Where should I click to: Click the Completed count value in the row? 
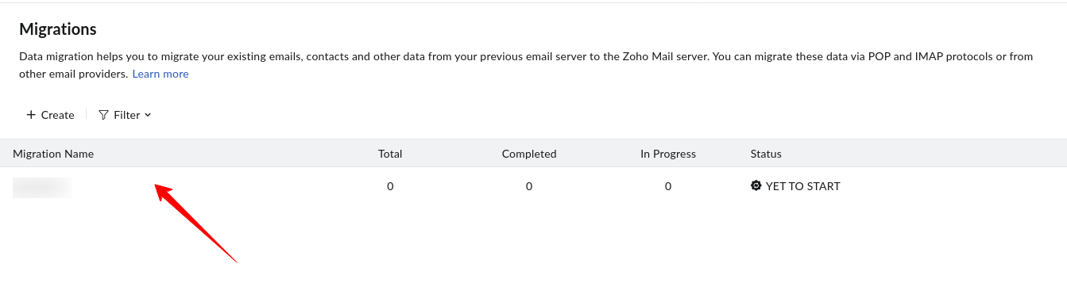529,186
